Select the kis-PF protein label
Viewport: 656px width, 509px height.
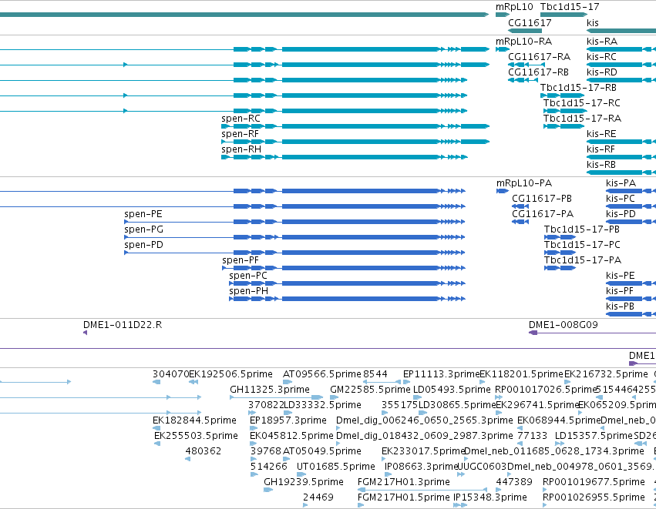pyautogui.click(x=620, y=291)
